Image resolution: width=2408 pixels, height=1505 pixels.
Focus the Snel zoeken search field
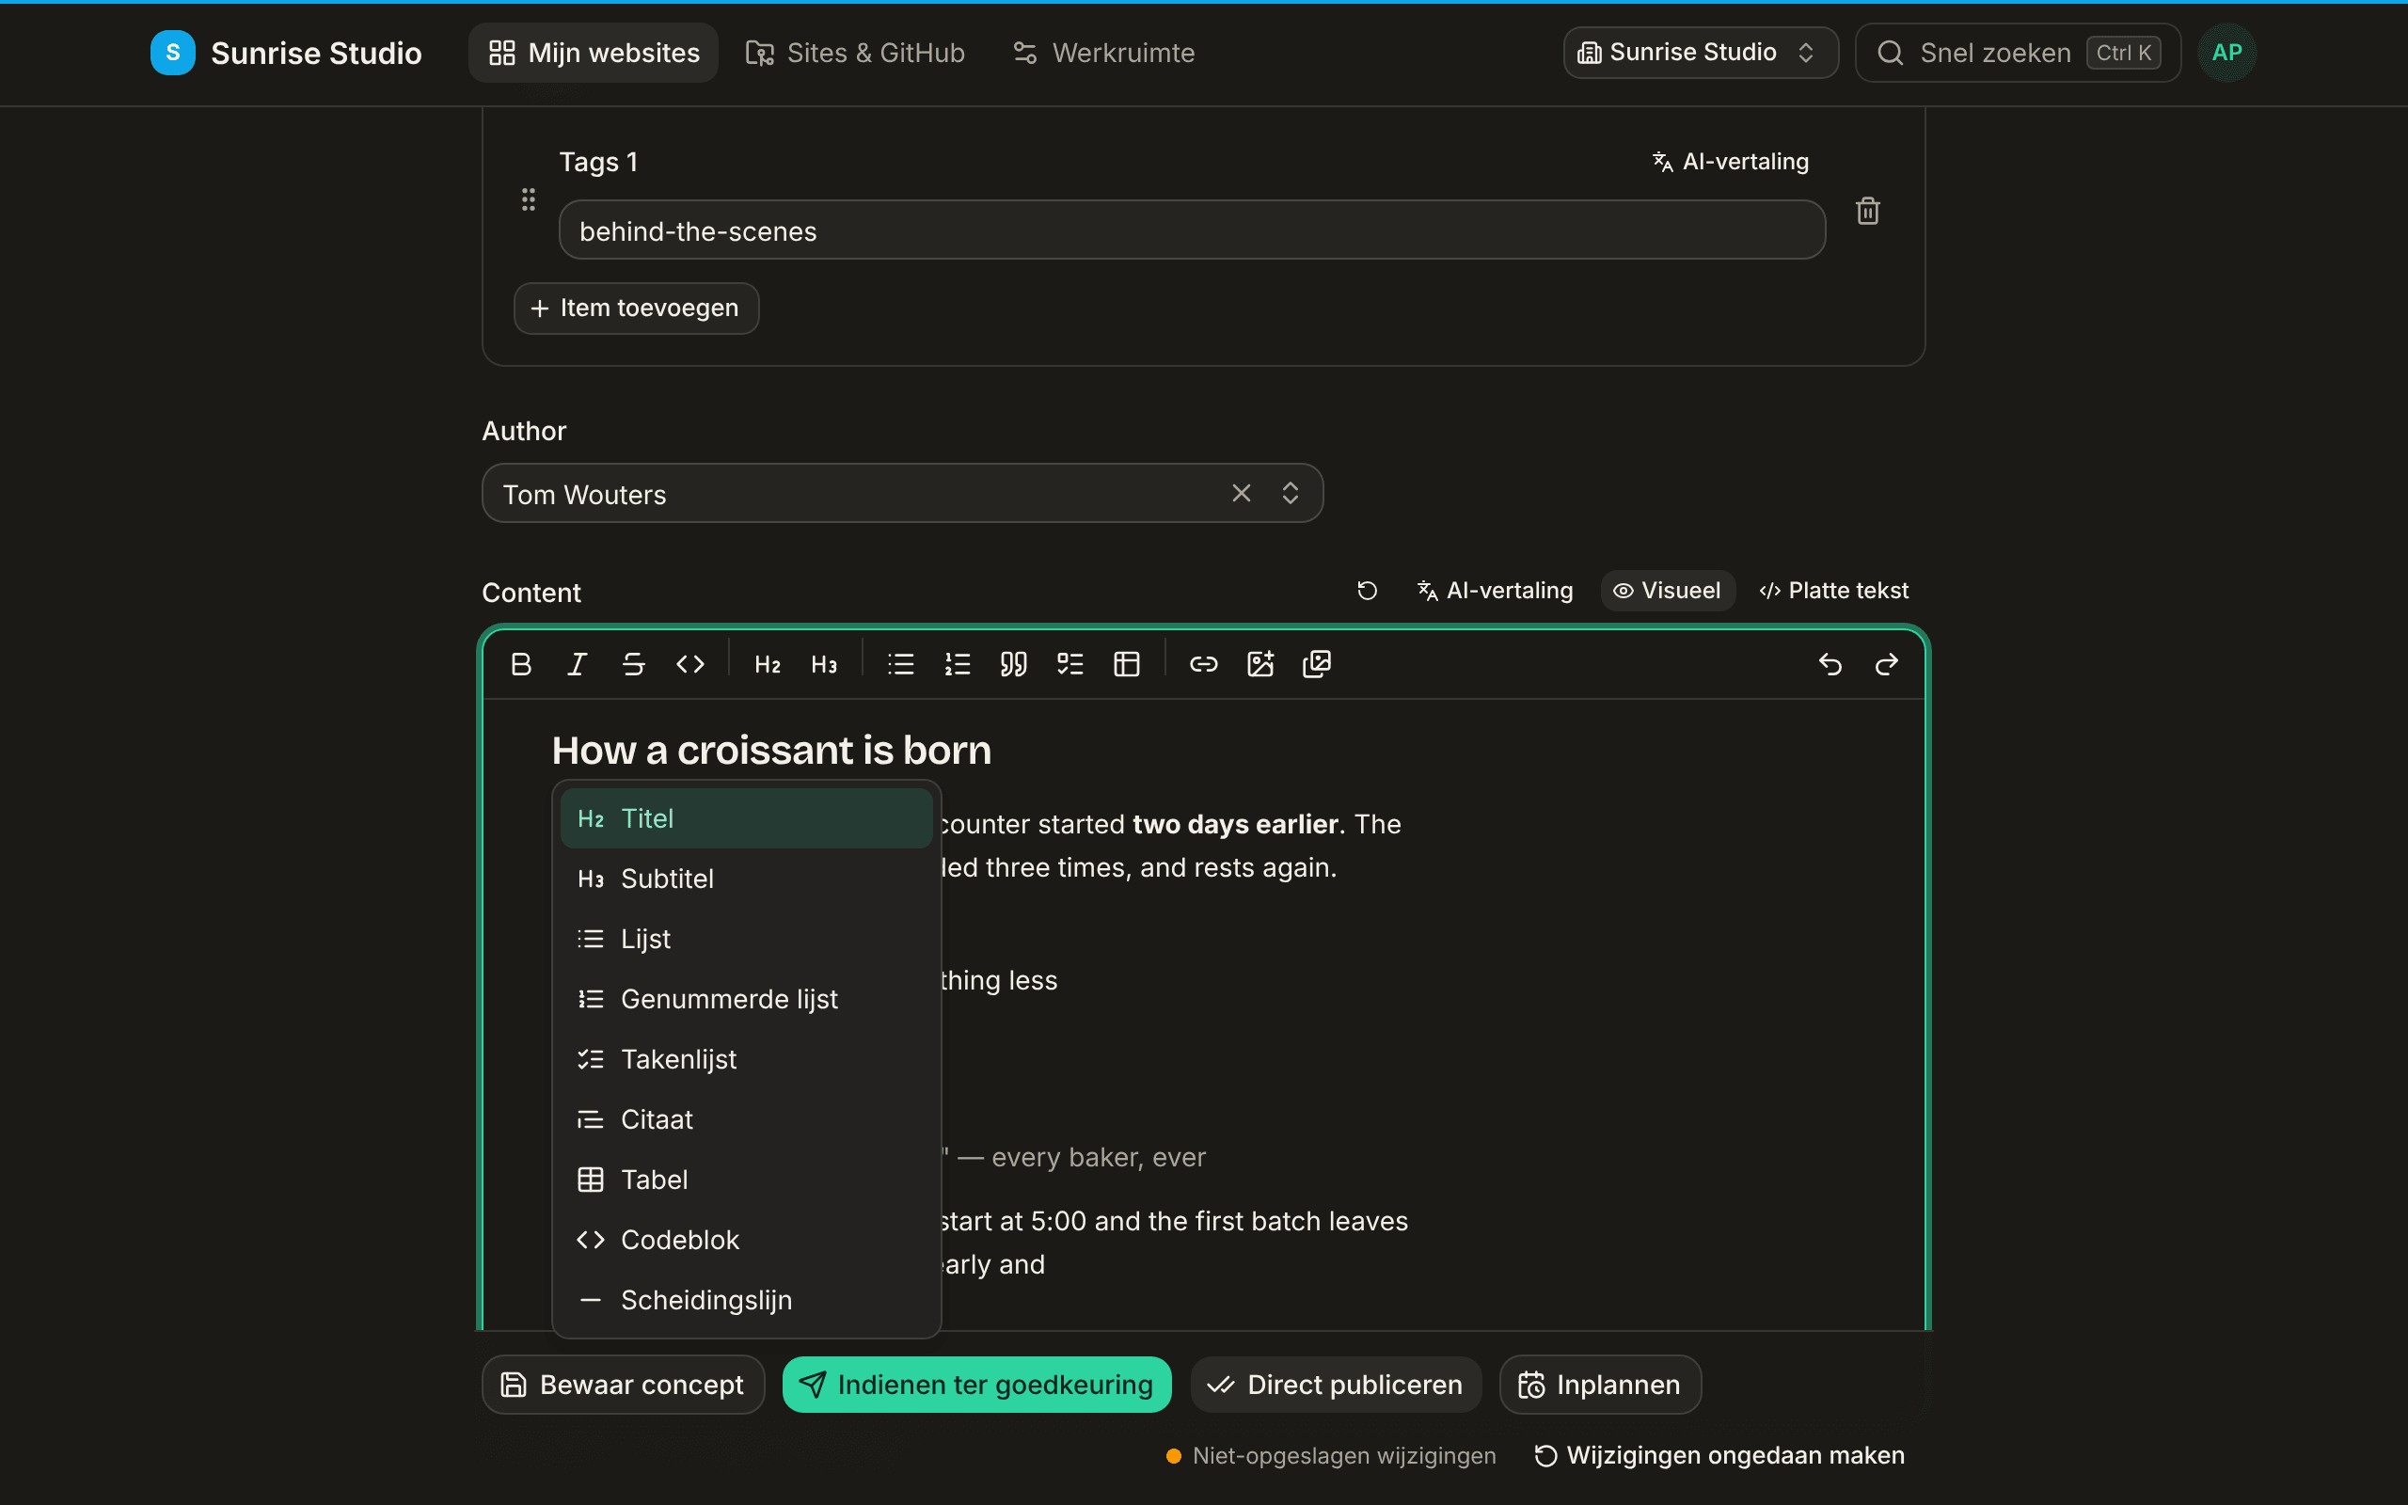click(x=2018, y=53)
